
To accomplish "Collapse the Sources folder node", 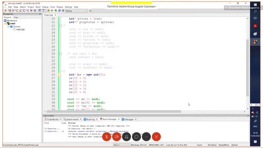I will tap(8, 26).
